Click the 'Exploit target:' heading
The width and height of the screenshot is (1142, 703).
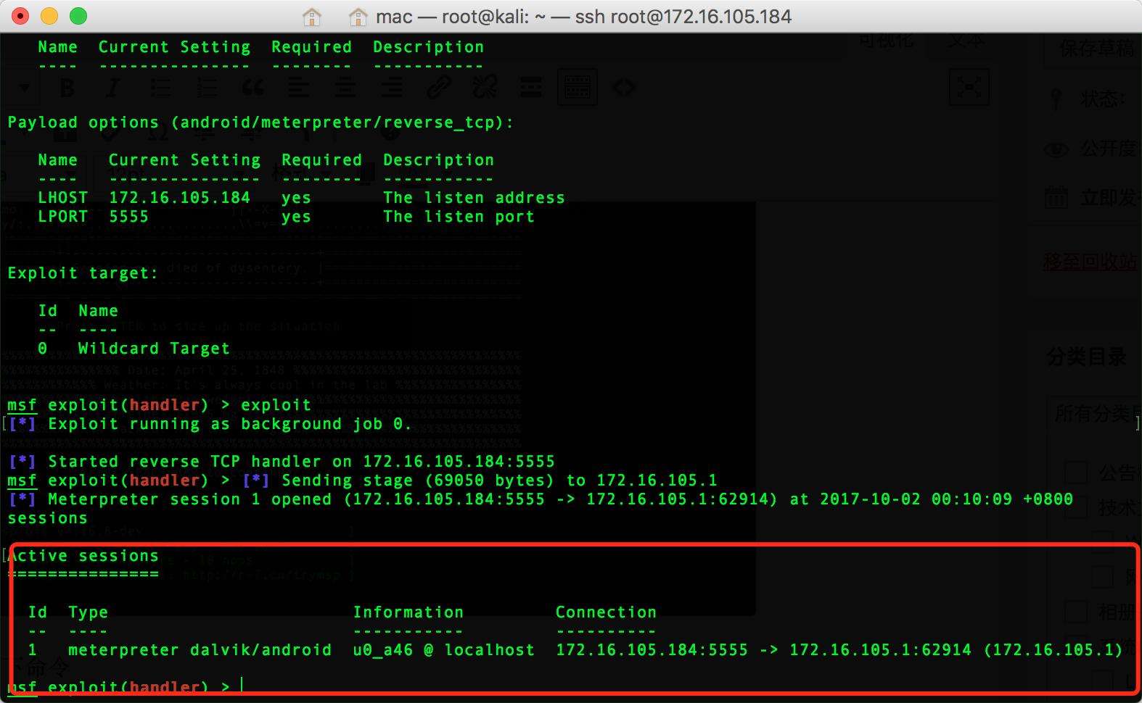point(82,273)
